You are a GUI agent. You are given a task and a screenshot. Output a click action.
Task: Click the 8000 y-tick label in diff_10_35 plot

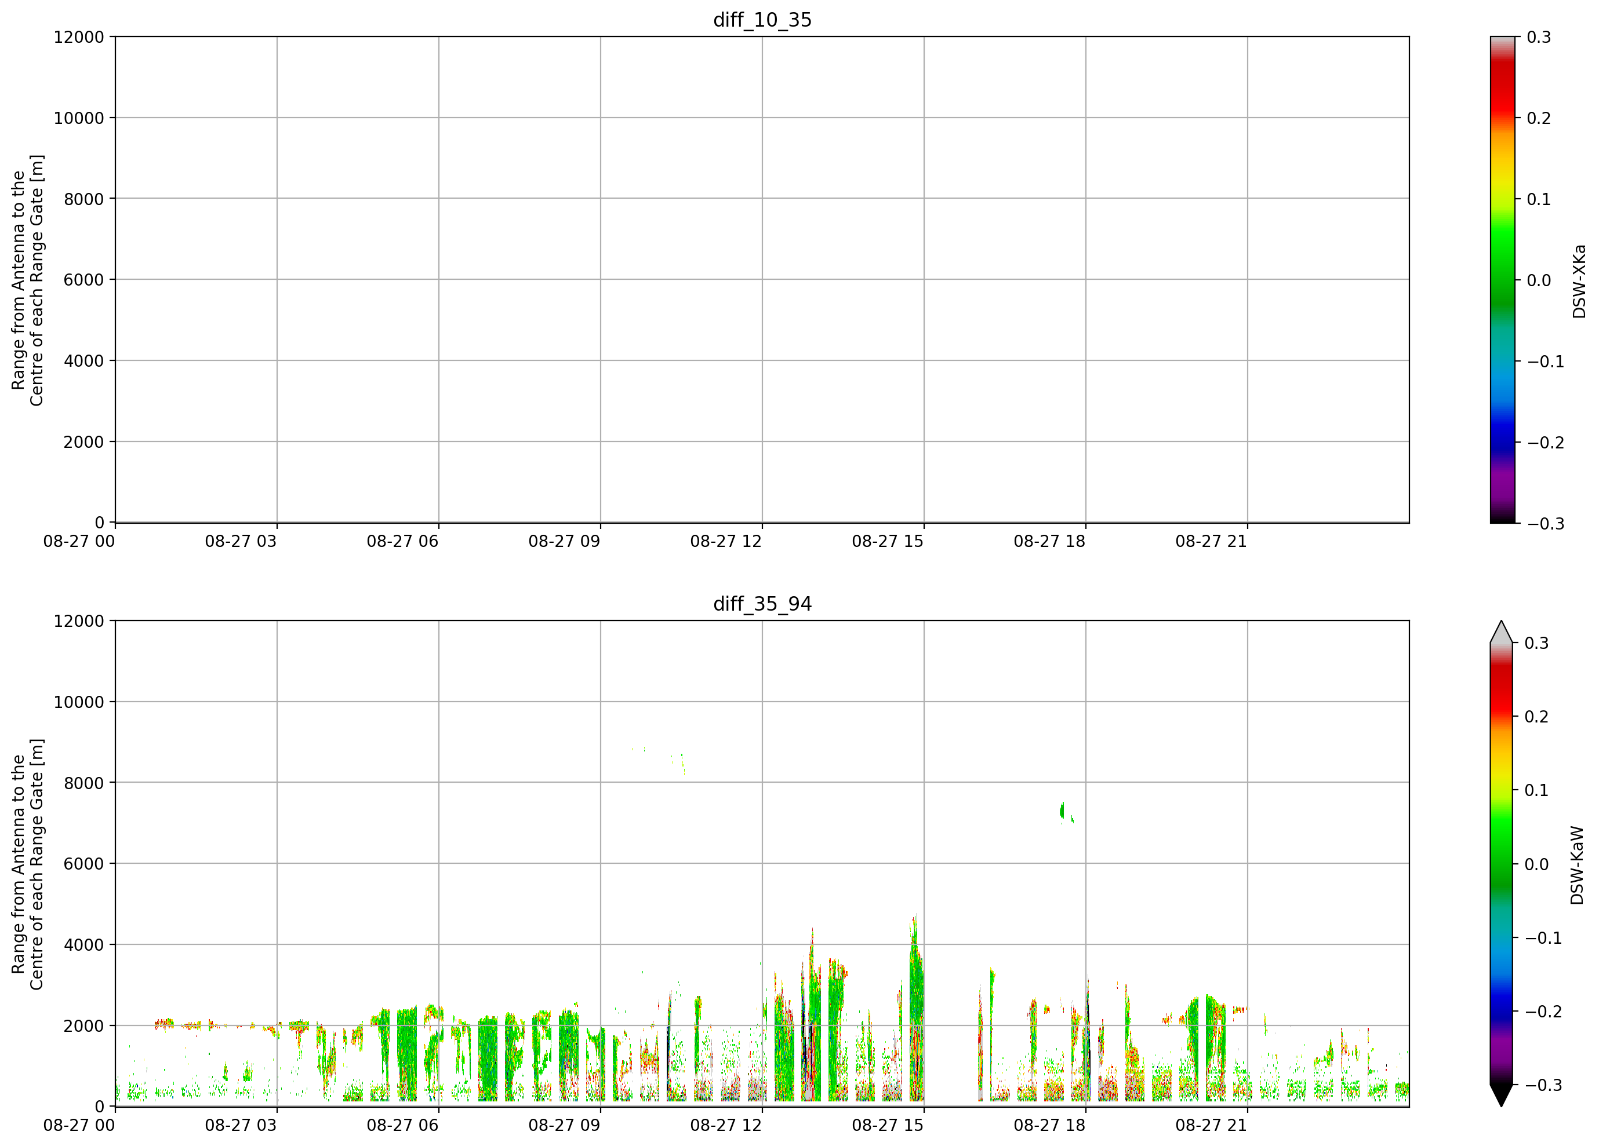83,199
